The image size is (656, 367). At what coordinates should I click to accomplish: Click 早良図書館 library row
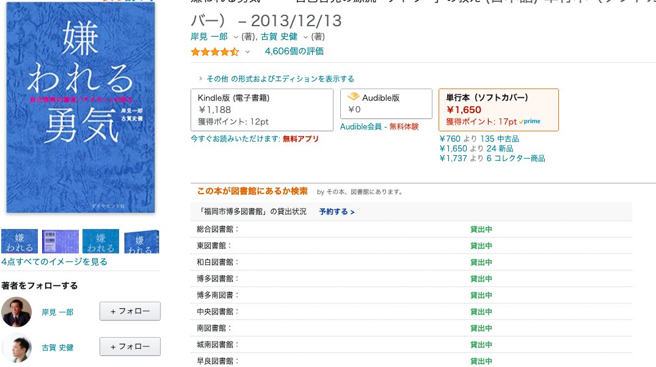point(411,361)
